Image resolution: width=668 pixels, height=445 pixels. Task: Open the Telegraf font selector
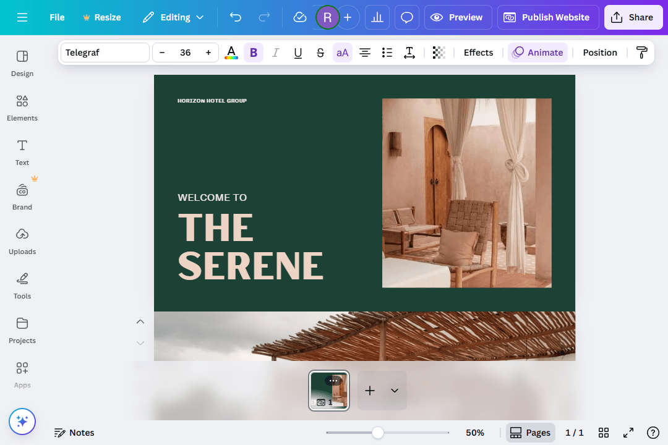click(105, 53)
